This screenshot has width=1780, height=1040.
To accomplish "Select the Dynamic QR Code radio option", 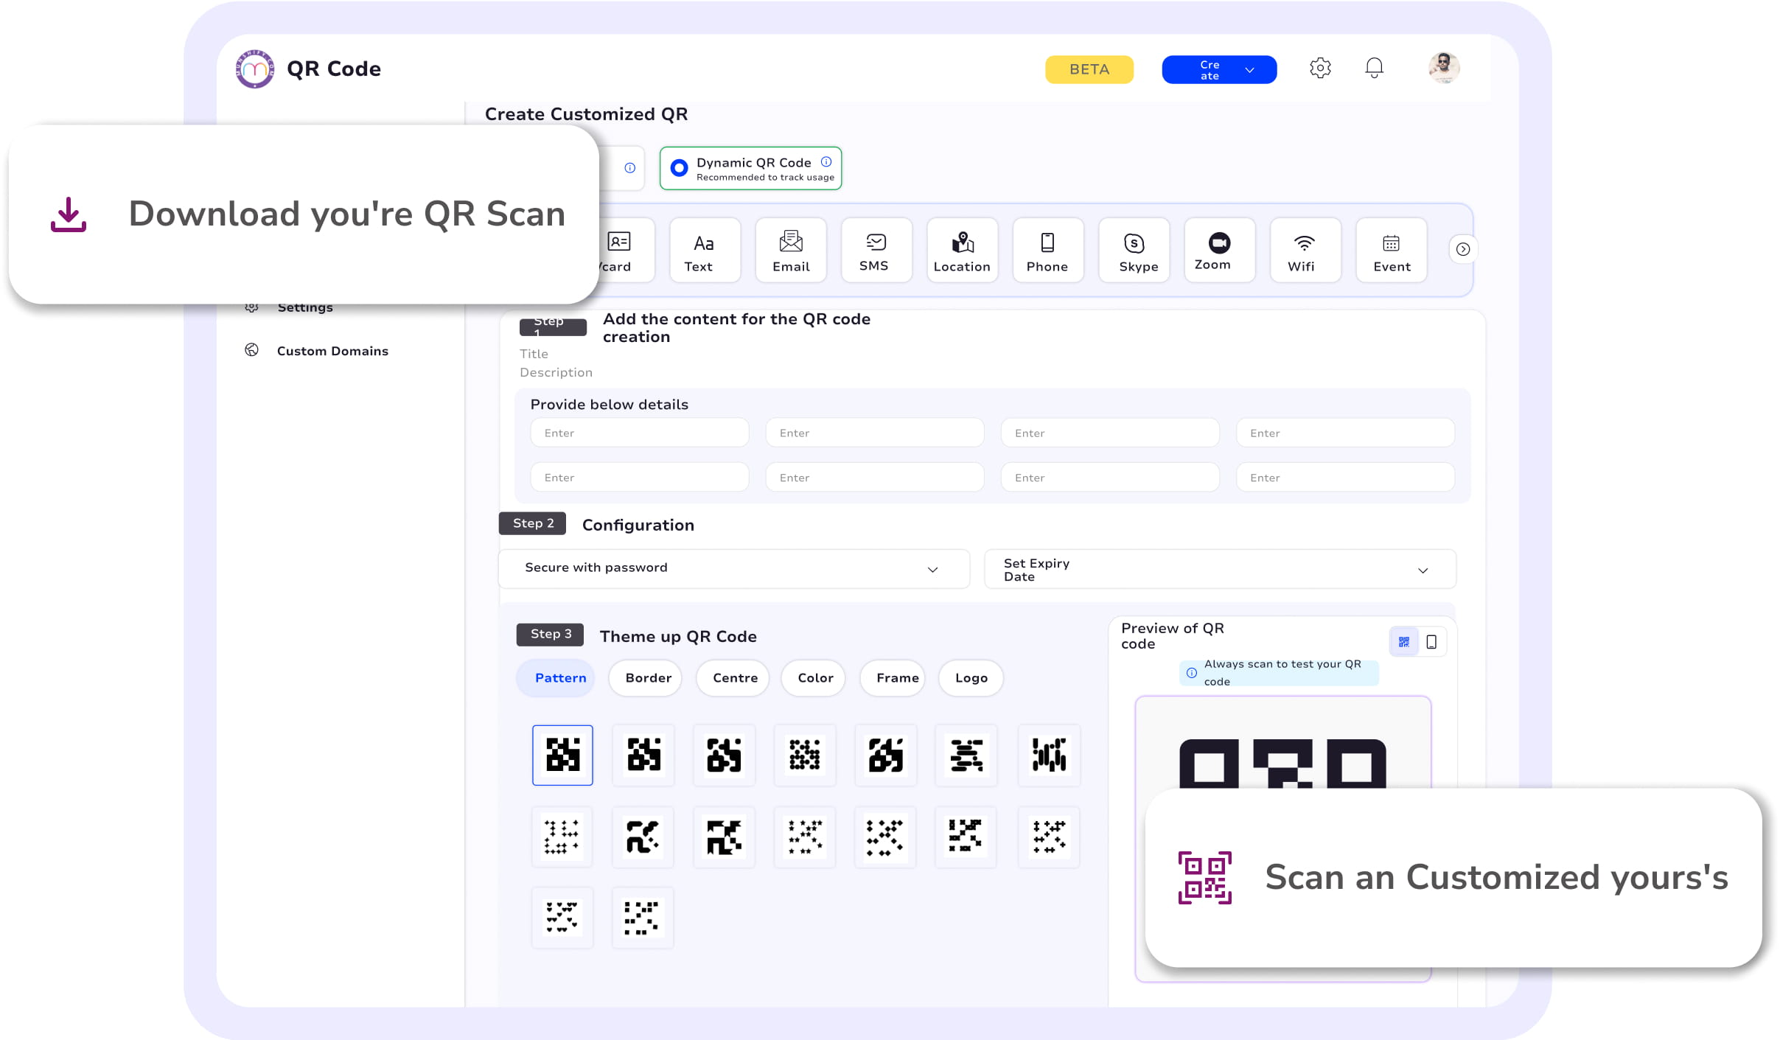I will tap(679, 168).
